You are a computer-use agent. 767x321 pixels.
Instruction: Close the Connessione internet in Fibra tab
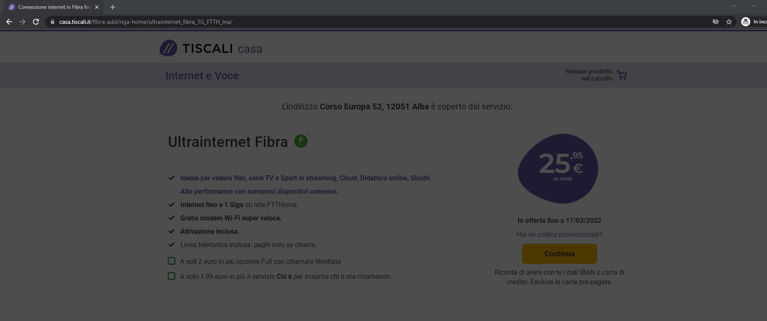coord(97,7)
